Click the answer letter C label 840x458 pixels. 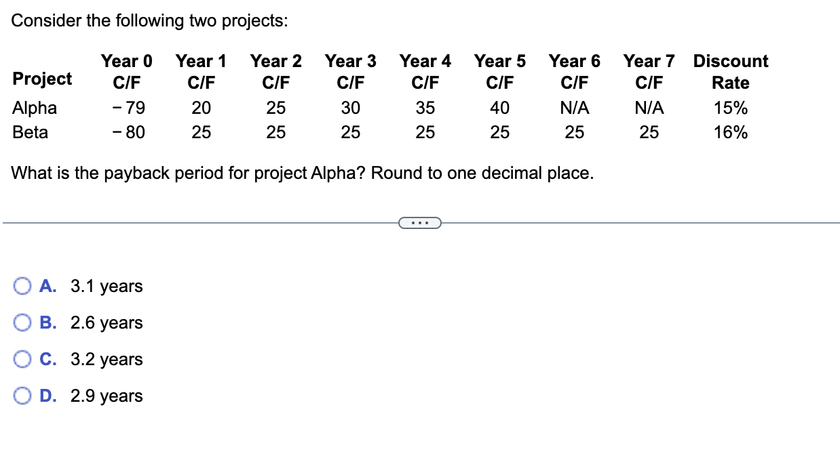click(x=47, y=359)
